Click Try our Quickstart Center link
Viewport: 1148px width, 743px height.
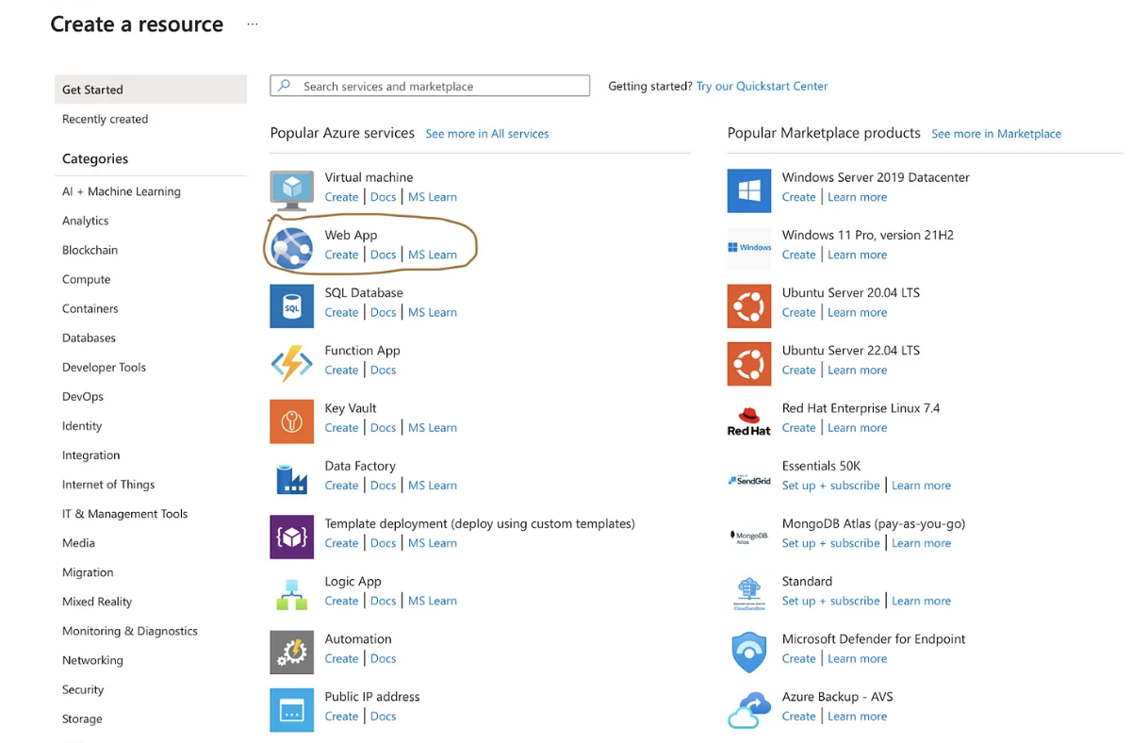[762, 86]
